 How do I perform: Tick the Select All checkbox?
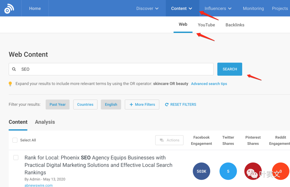point(15,140)
